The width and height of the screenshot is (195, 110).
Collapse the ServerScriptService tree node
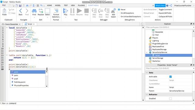147,52
